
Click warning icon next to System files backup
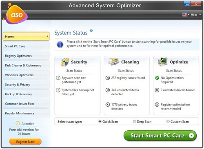[58, 90]
